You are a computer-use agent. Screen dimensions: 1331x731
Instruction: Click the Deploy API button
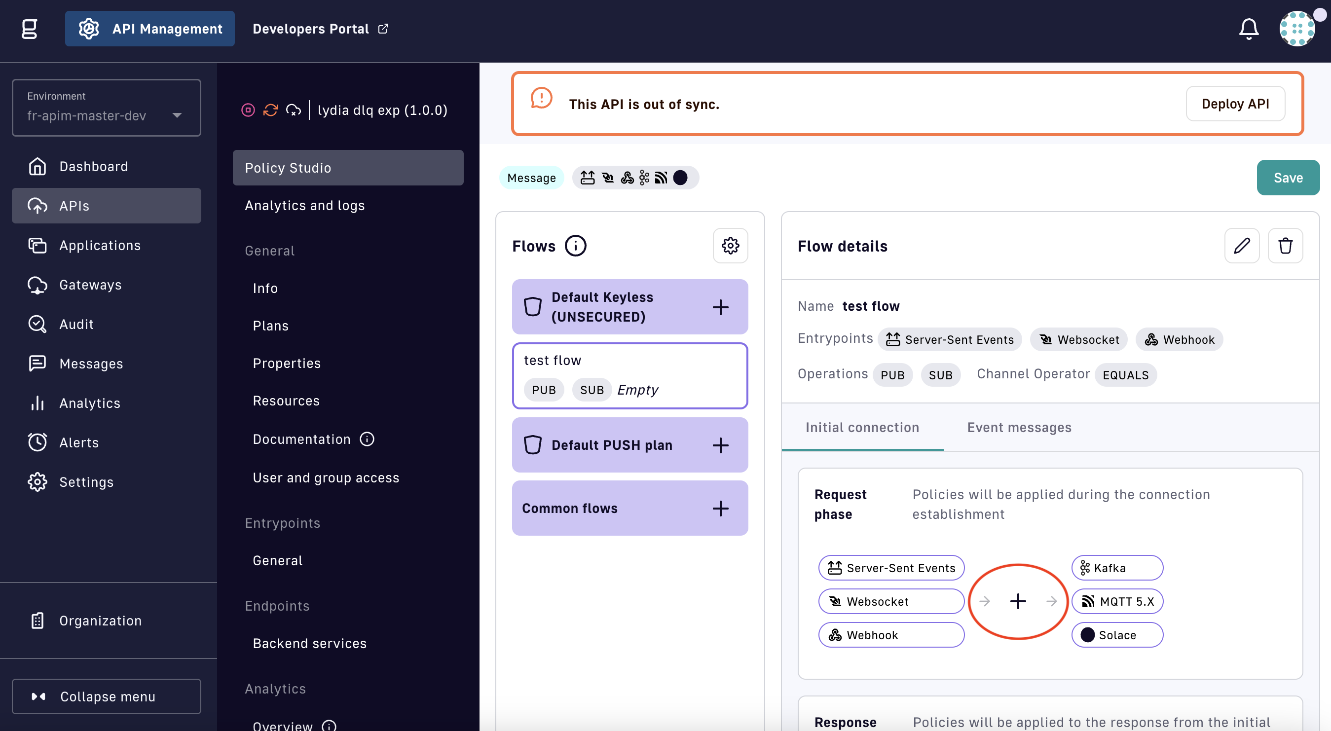click(1235, 104)
